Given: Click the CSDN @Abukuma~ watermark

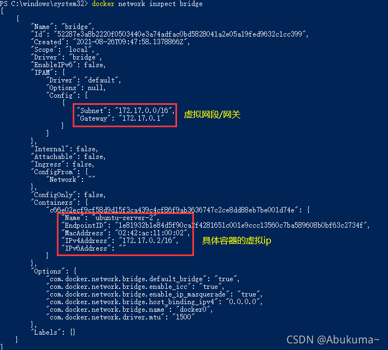Looking at the screenshot, I should pos(333,340).
